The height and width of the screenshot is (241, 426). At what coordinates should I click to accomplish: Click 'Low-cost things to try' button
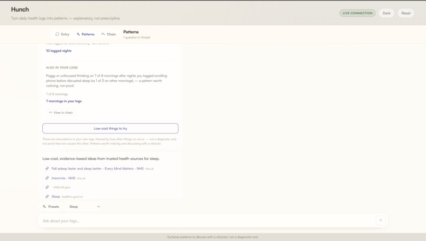pyautogui.click(x=110, y=129)
